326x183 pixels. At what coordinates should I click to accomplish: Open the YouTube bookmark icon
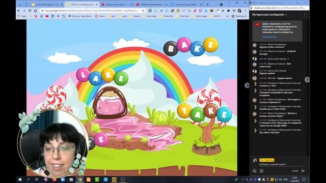click(x=47, y=16)
